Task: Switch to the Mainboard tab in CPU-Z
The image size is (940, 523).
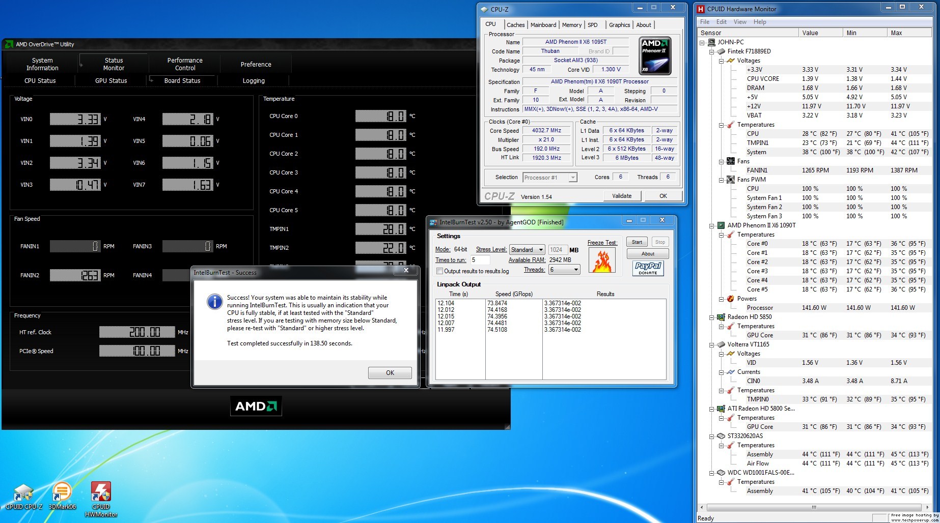Action: tap(543, 25)
